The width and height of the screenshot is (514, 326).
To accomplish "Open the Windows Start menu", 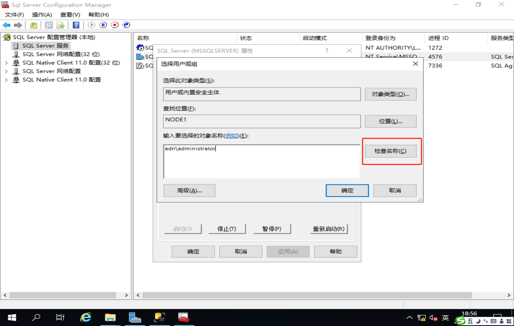I will click(12, 318).
